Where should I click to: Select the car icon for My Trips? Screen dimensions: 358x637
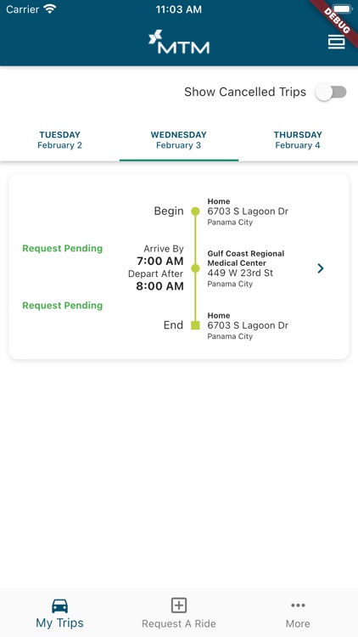pos(59,606)
